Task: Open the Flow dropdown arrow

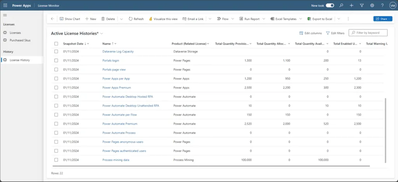Action: click(233, 19)
